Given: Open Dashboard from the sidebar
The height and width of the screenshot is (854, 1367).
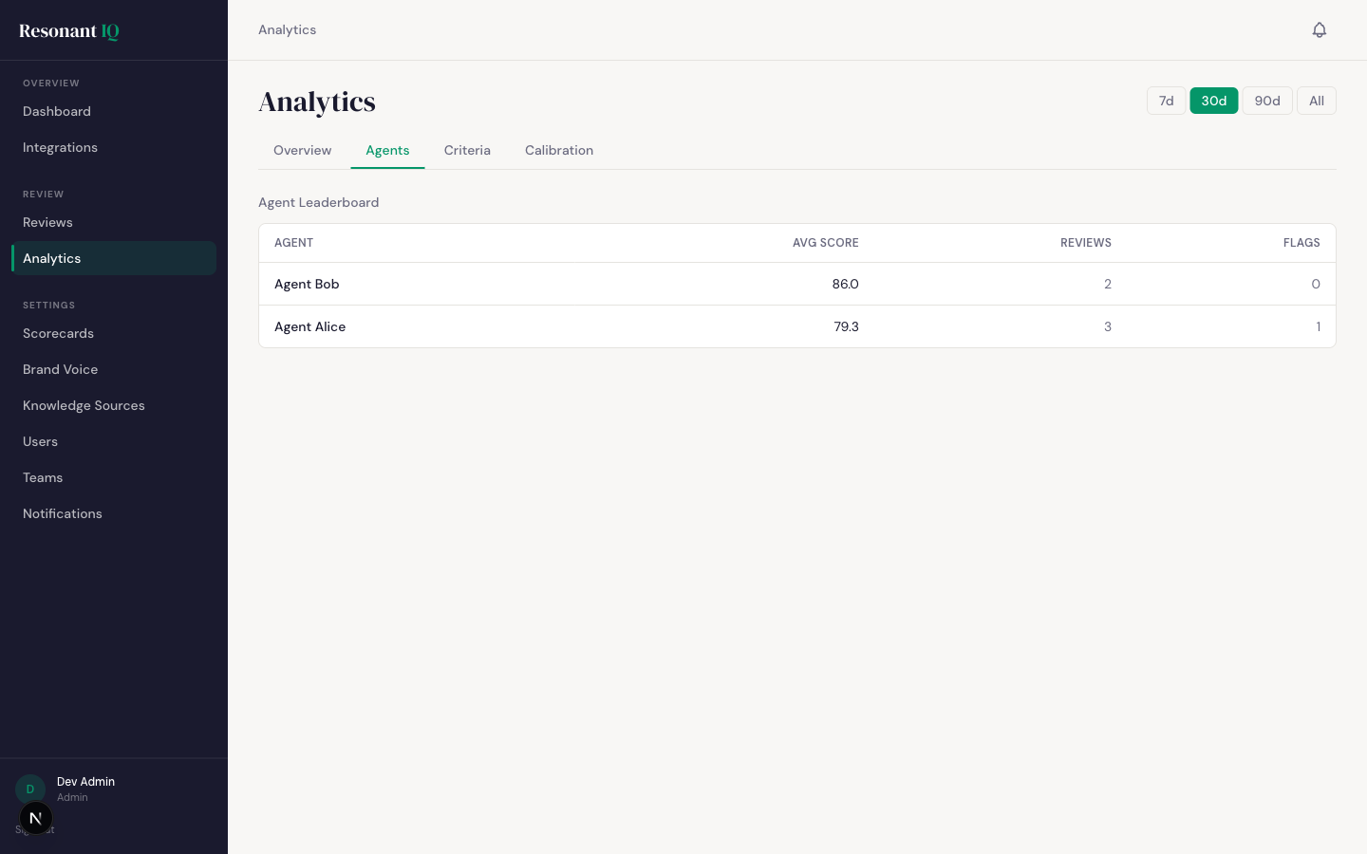Looking at the screenshot, I should (57, 111).
